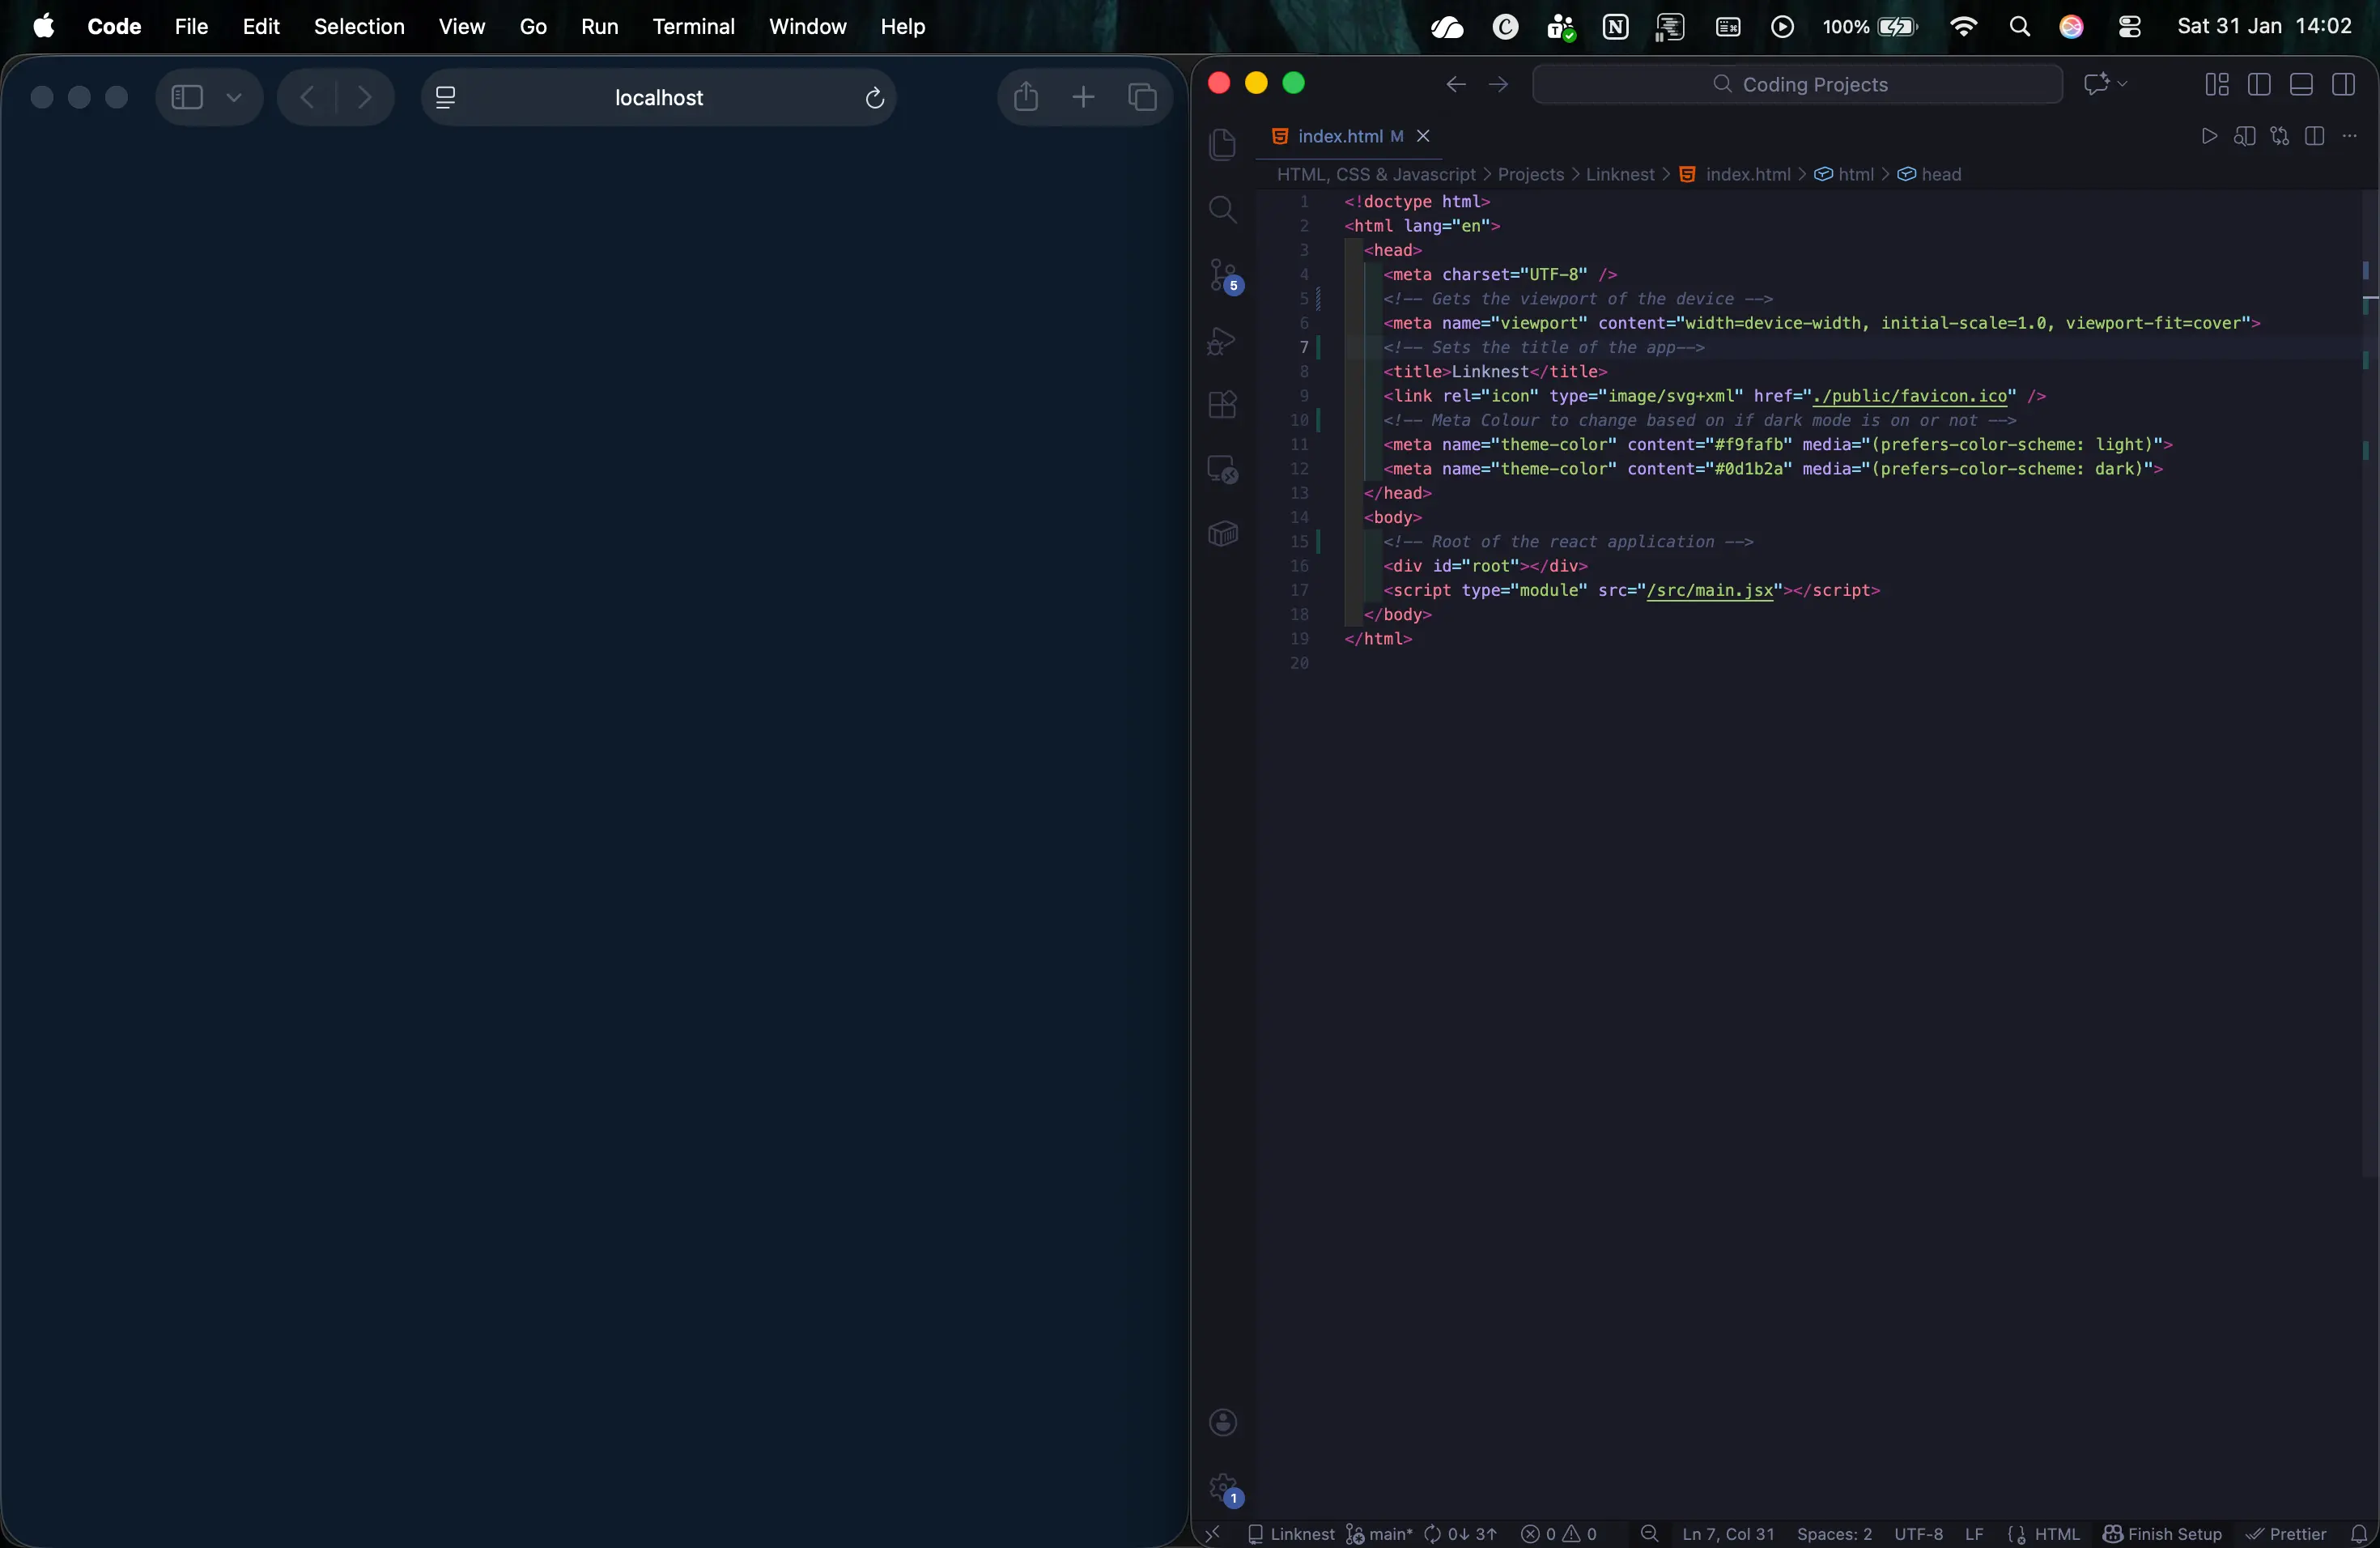Open the editor More Actions ellipsis menu
Viewport: 2380px width, 1548px height.
(2349, 136)
